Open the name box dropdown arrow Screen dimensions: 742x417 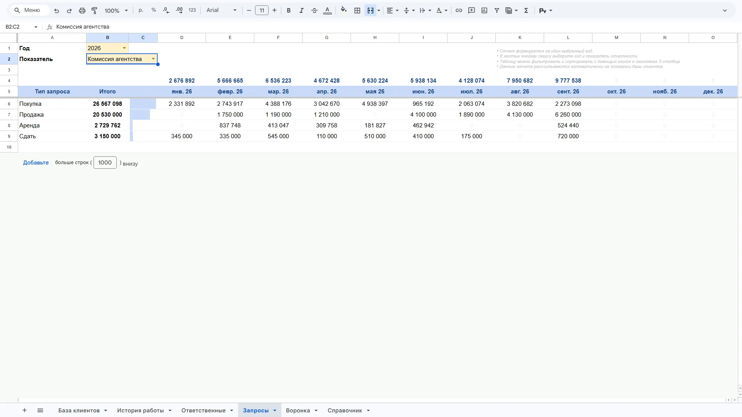[36, 27]
